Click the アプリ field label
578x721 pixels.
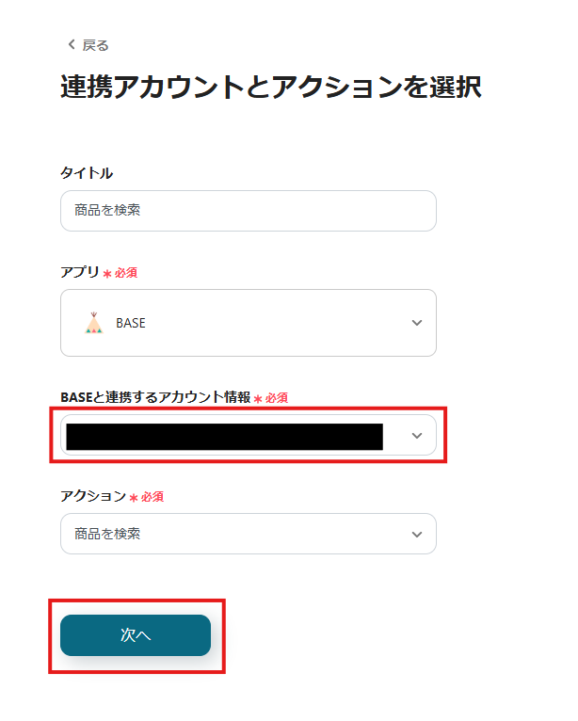79,272
